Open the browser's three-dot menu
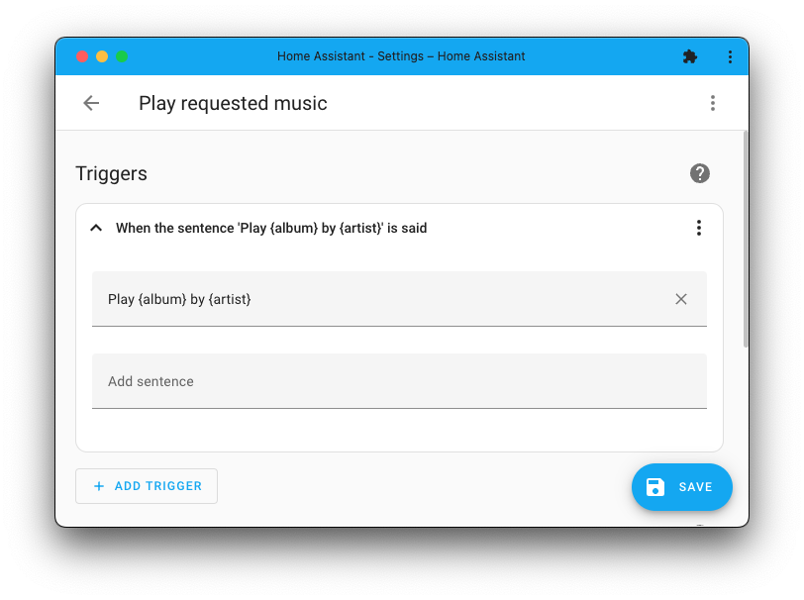The image size is (804, 600). (730, 56)
